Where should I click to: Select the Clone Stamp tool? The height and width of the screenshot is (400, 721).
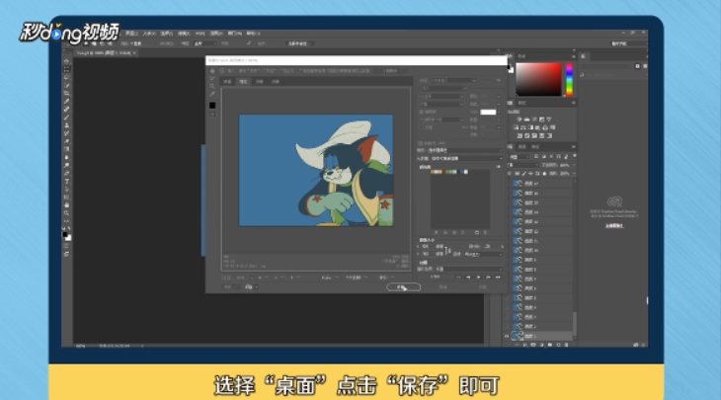67,125
